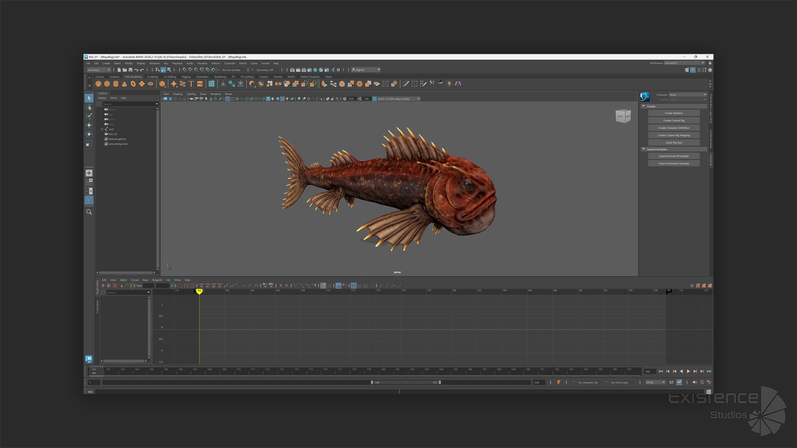
Task: Click the undo arrow icon
Action: click(136, 70)
